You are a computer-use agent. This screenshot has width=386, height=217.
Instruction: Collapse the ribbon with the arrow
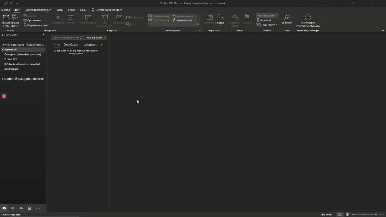pyautogui.click(x=383, y=31)
